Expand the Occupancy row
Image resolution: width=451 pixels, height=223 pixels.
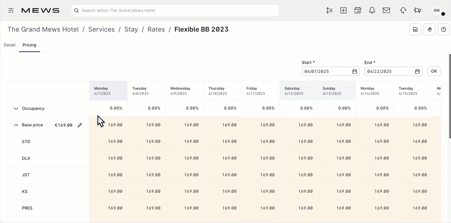[16, 109]
